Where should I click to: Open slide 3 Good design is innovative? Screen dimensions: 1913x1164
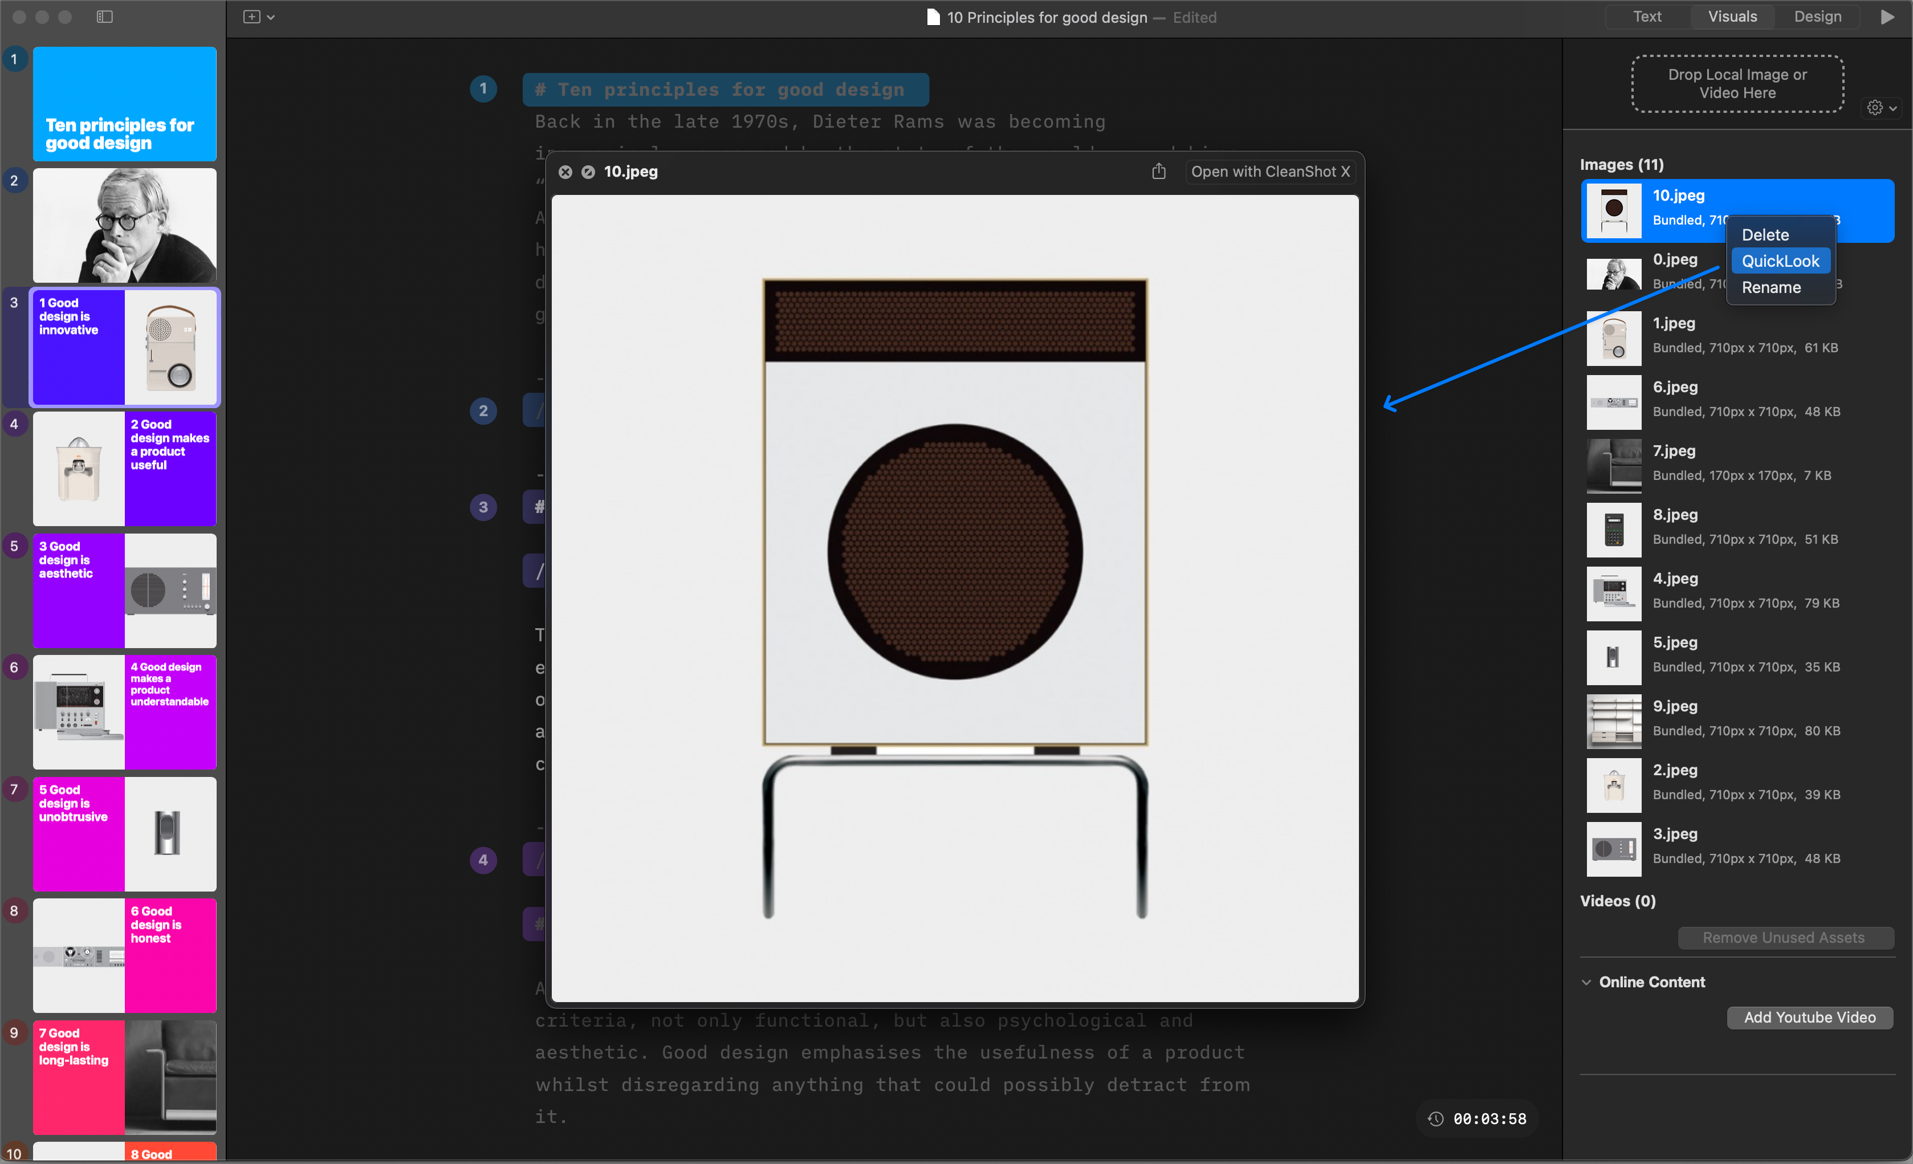coord(124,347)
